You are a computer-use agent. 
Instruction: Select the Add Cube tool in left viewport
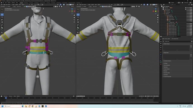pyautogui.click(x=2, y=30)
